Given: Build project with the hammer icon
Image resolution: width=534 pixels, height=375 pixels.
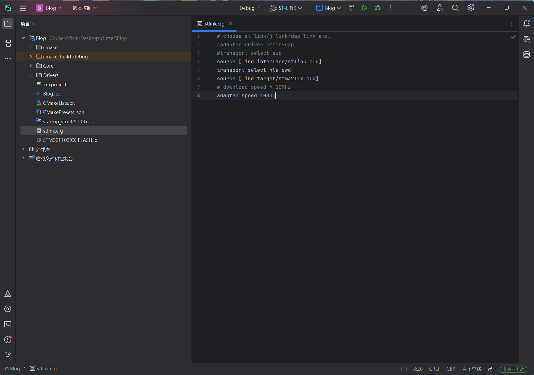Looking at the screenshot, I should [x=351, y=8].
